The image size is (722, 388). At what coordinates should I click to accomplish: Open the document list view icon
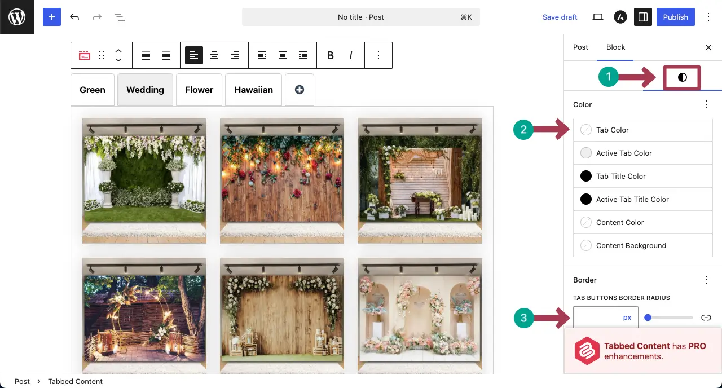coord(120,17)
